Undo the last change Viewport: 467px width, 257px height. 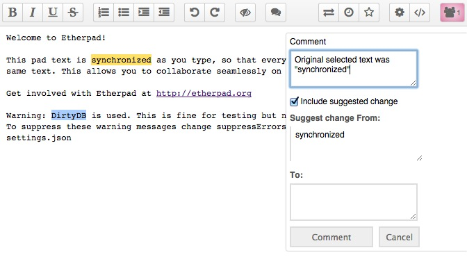pos(195,13)
